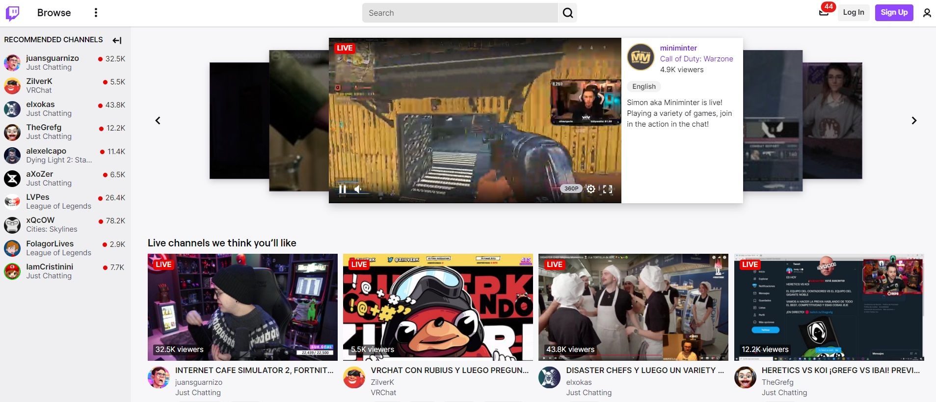Viewport: 936px width, 402px height.
Task: Select aXoZer channel name in sidebar
Action: 40,174
